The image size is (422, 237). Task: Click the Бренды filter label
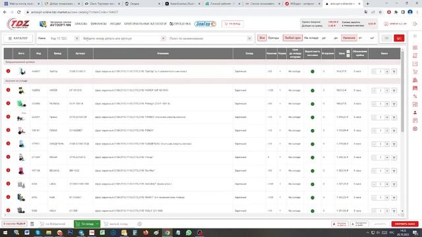click(274, 38)
